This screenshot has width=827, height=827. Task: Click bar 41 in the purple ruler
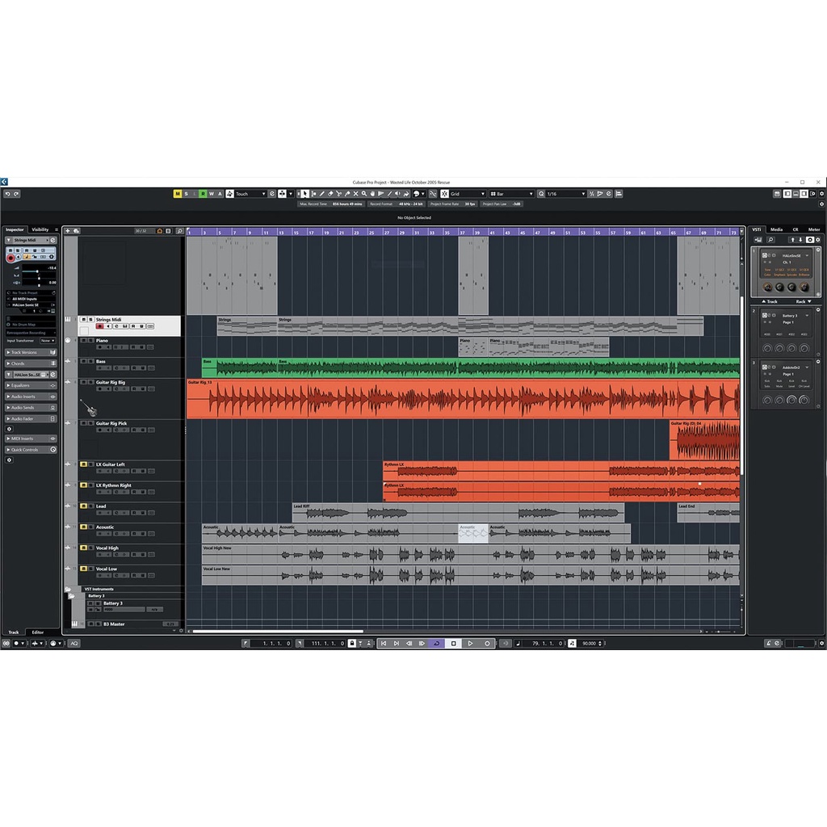point(492,232)
